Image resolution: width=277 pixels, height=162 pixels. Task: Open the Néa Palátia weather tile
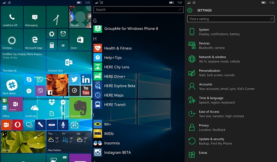pos(69,142)
